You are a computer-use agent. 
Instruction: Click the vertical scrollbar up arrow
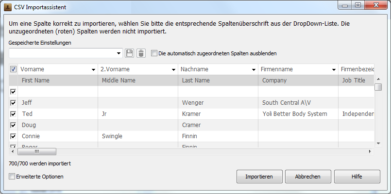[x=378, y=79]
